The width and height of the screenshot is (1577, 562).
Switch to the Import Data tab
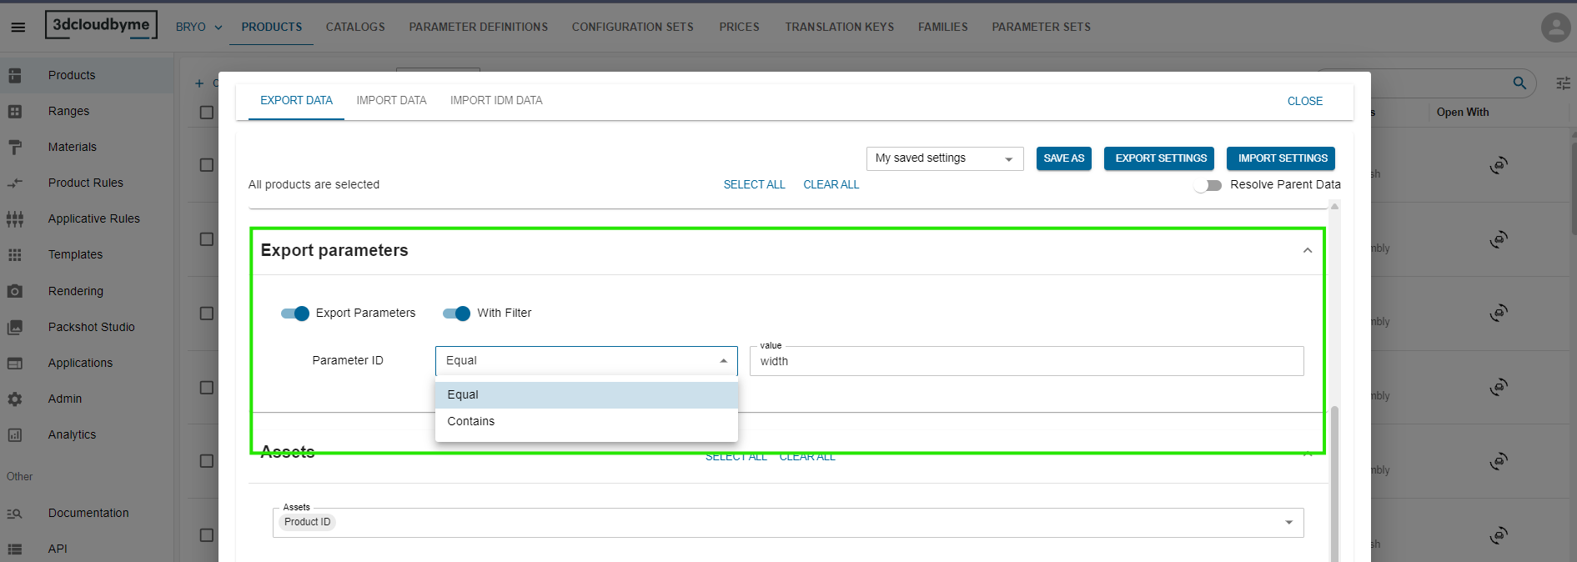pos(391,100)
